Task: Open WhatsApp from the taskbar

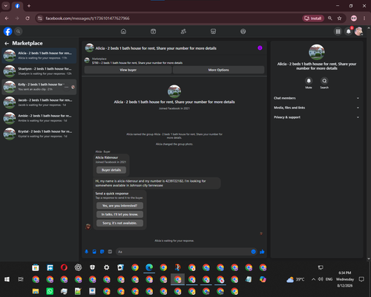Action: tap(50, 291)
